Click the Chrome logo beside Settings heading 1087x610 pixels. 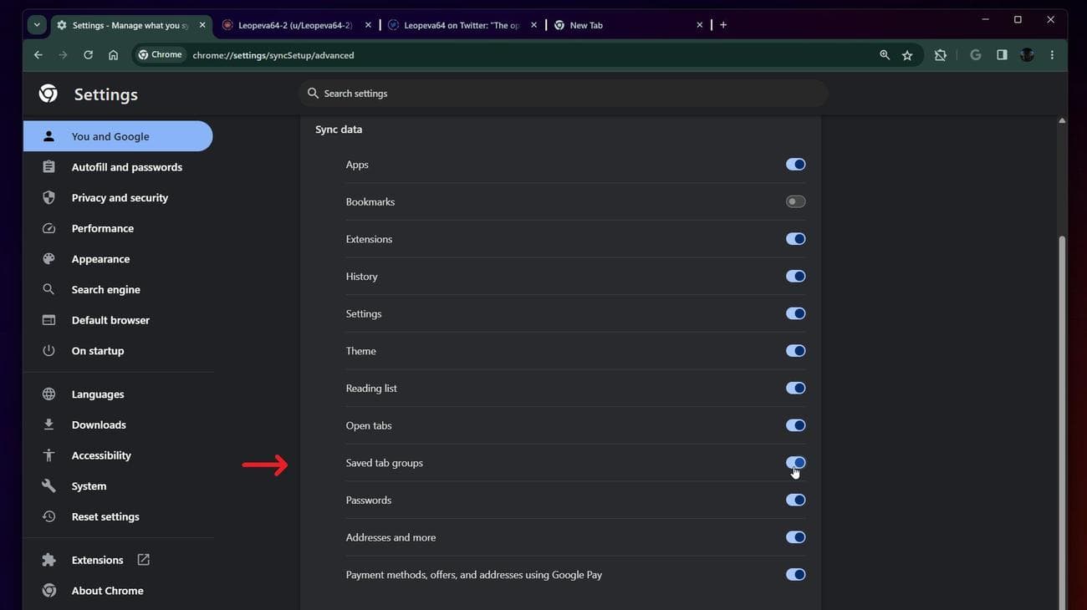tap(48, 93)
